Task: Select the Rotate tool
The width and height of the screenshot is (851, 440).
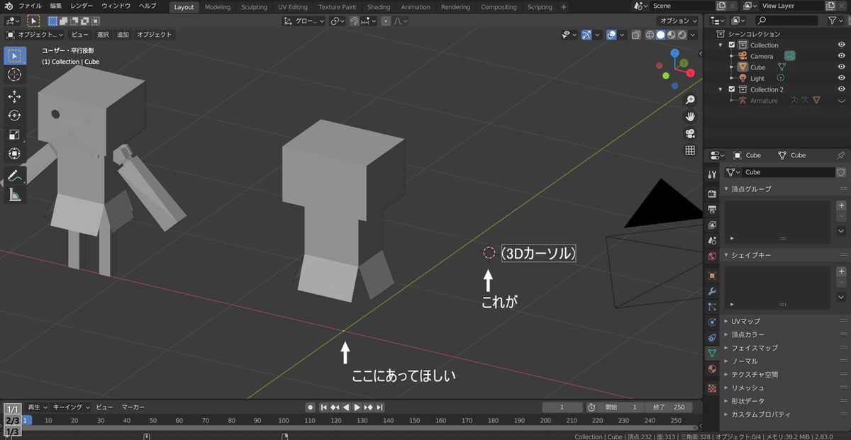Action: [15, 115]
